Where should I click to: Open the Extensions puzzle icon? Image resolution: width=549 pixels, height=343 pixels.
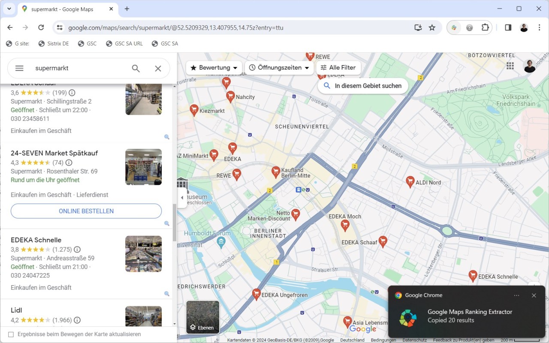tap(485, 27)
